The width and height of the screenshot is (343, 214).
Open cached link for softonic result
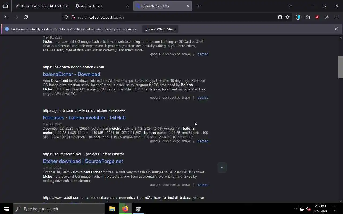203,97
